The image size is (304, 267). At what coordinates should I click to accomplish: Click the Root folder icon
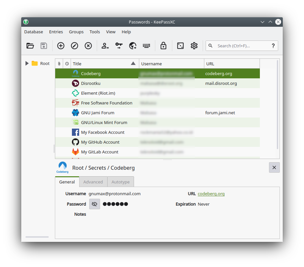pyautogui.click(x=35, y=63)
